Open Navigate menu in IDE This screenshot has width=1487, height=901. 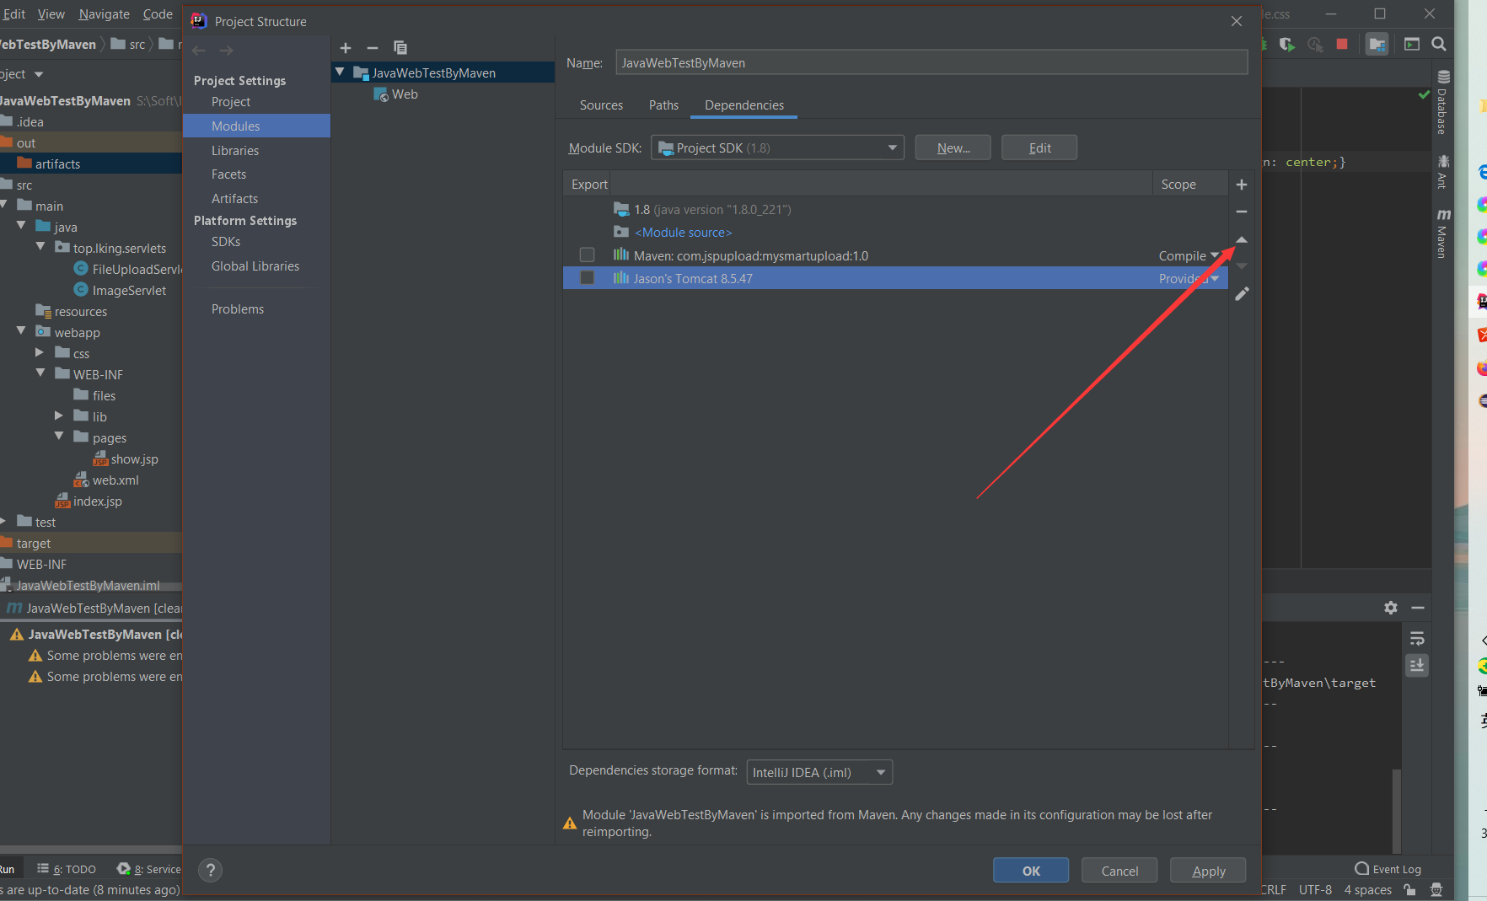(x=105, y=13)
